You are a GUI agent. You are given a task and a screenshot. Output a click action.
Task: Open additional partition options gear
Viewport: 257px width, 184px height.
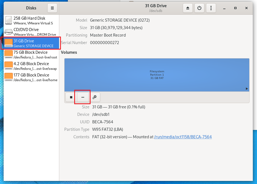point(95,97)
